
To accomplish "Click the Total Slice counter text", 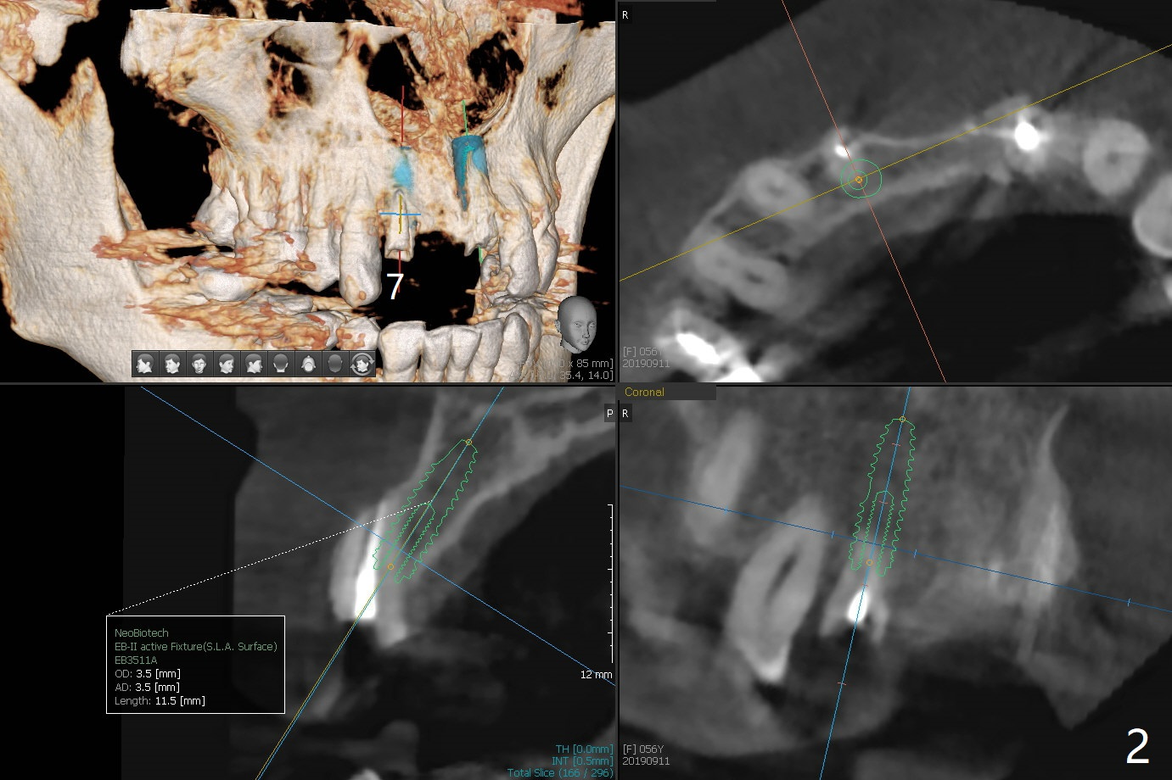I will click(x=559, y=772).
